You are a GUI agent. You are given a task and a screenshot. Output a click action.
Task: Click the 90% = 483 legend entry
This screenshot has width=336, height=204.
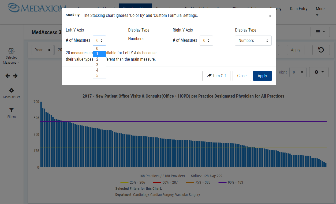click(231, 183)
